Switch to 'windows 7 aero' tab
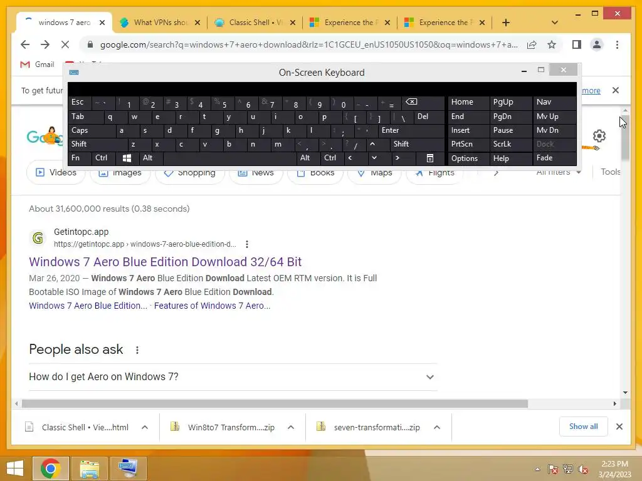642x481 pixels. 64,23
